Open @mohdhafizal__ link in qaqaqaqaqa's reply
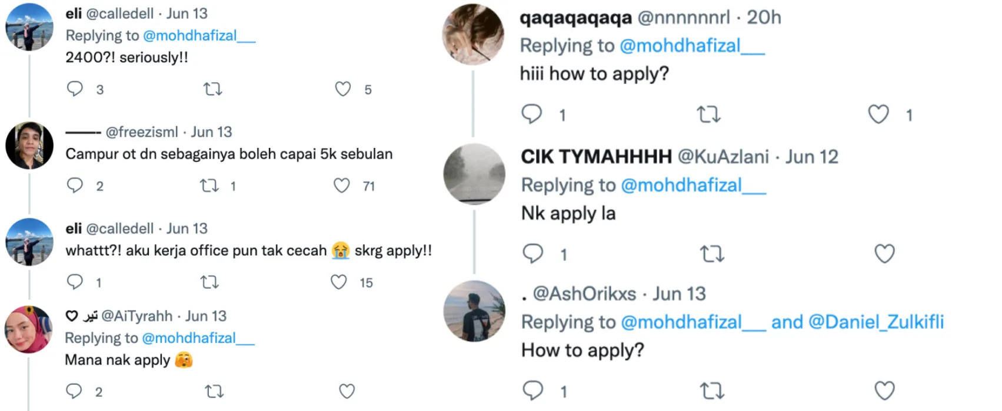 692,45
